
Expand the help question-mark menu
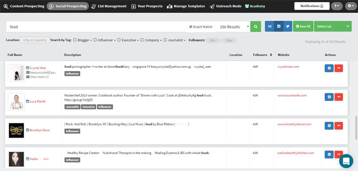click(337, 6)
